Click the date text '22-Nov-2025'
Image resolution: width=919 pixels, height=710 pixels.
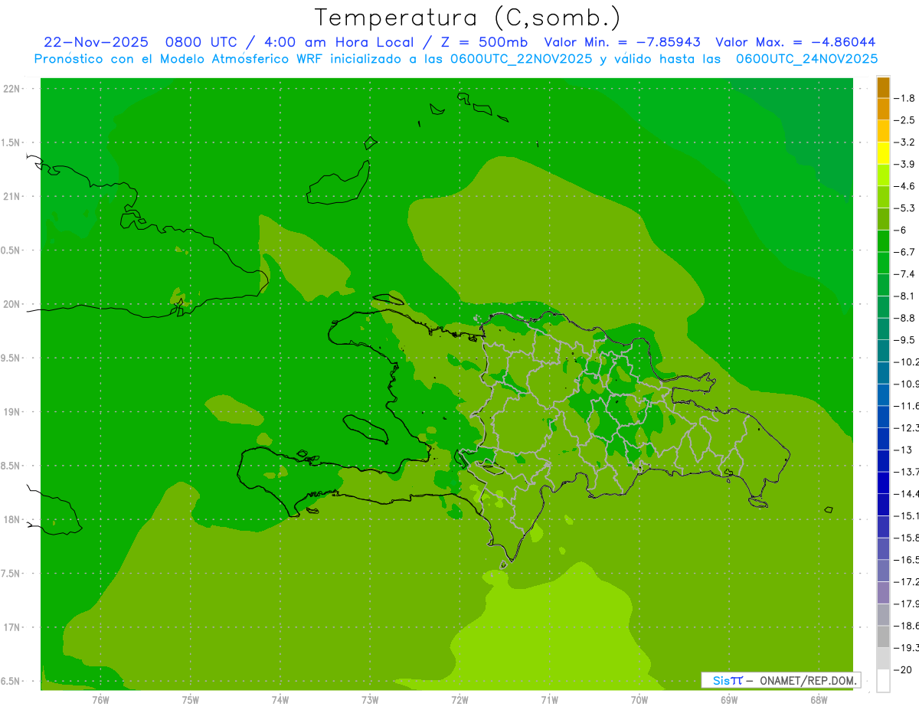pos(96,42)
